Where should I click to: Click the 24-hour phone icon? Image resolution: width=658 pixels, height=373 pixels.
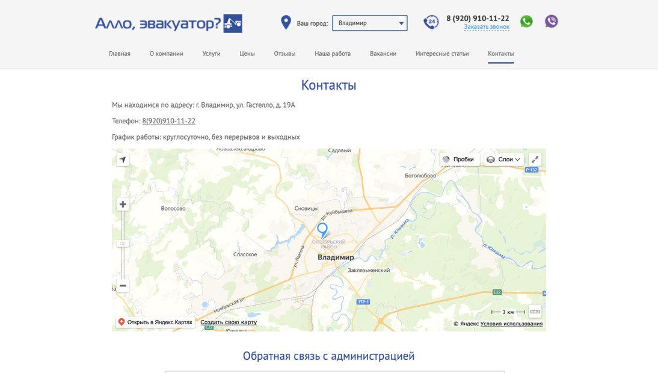tap(431, 22)
